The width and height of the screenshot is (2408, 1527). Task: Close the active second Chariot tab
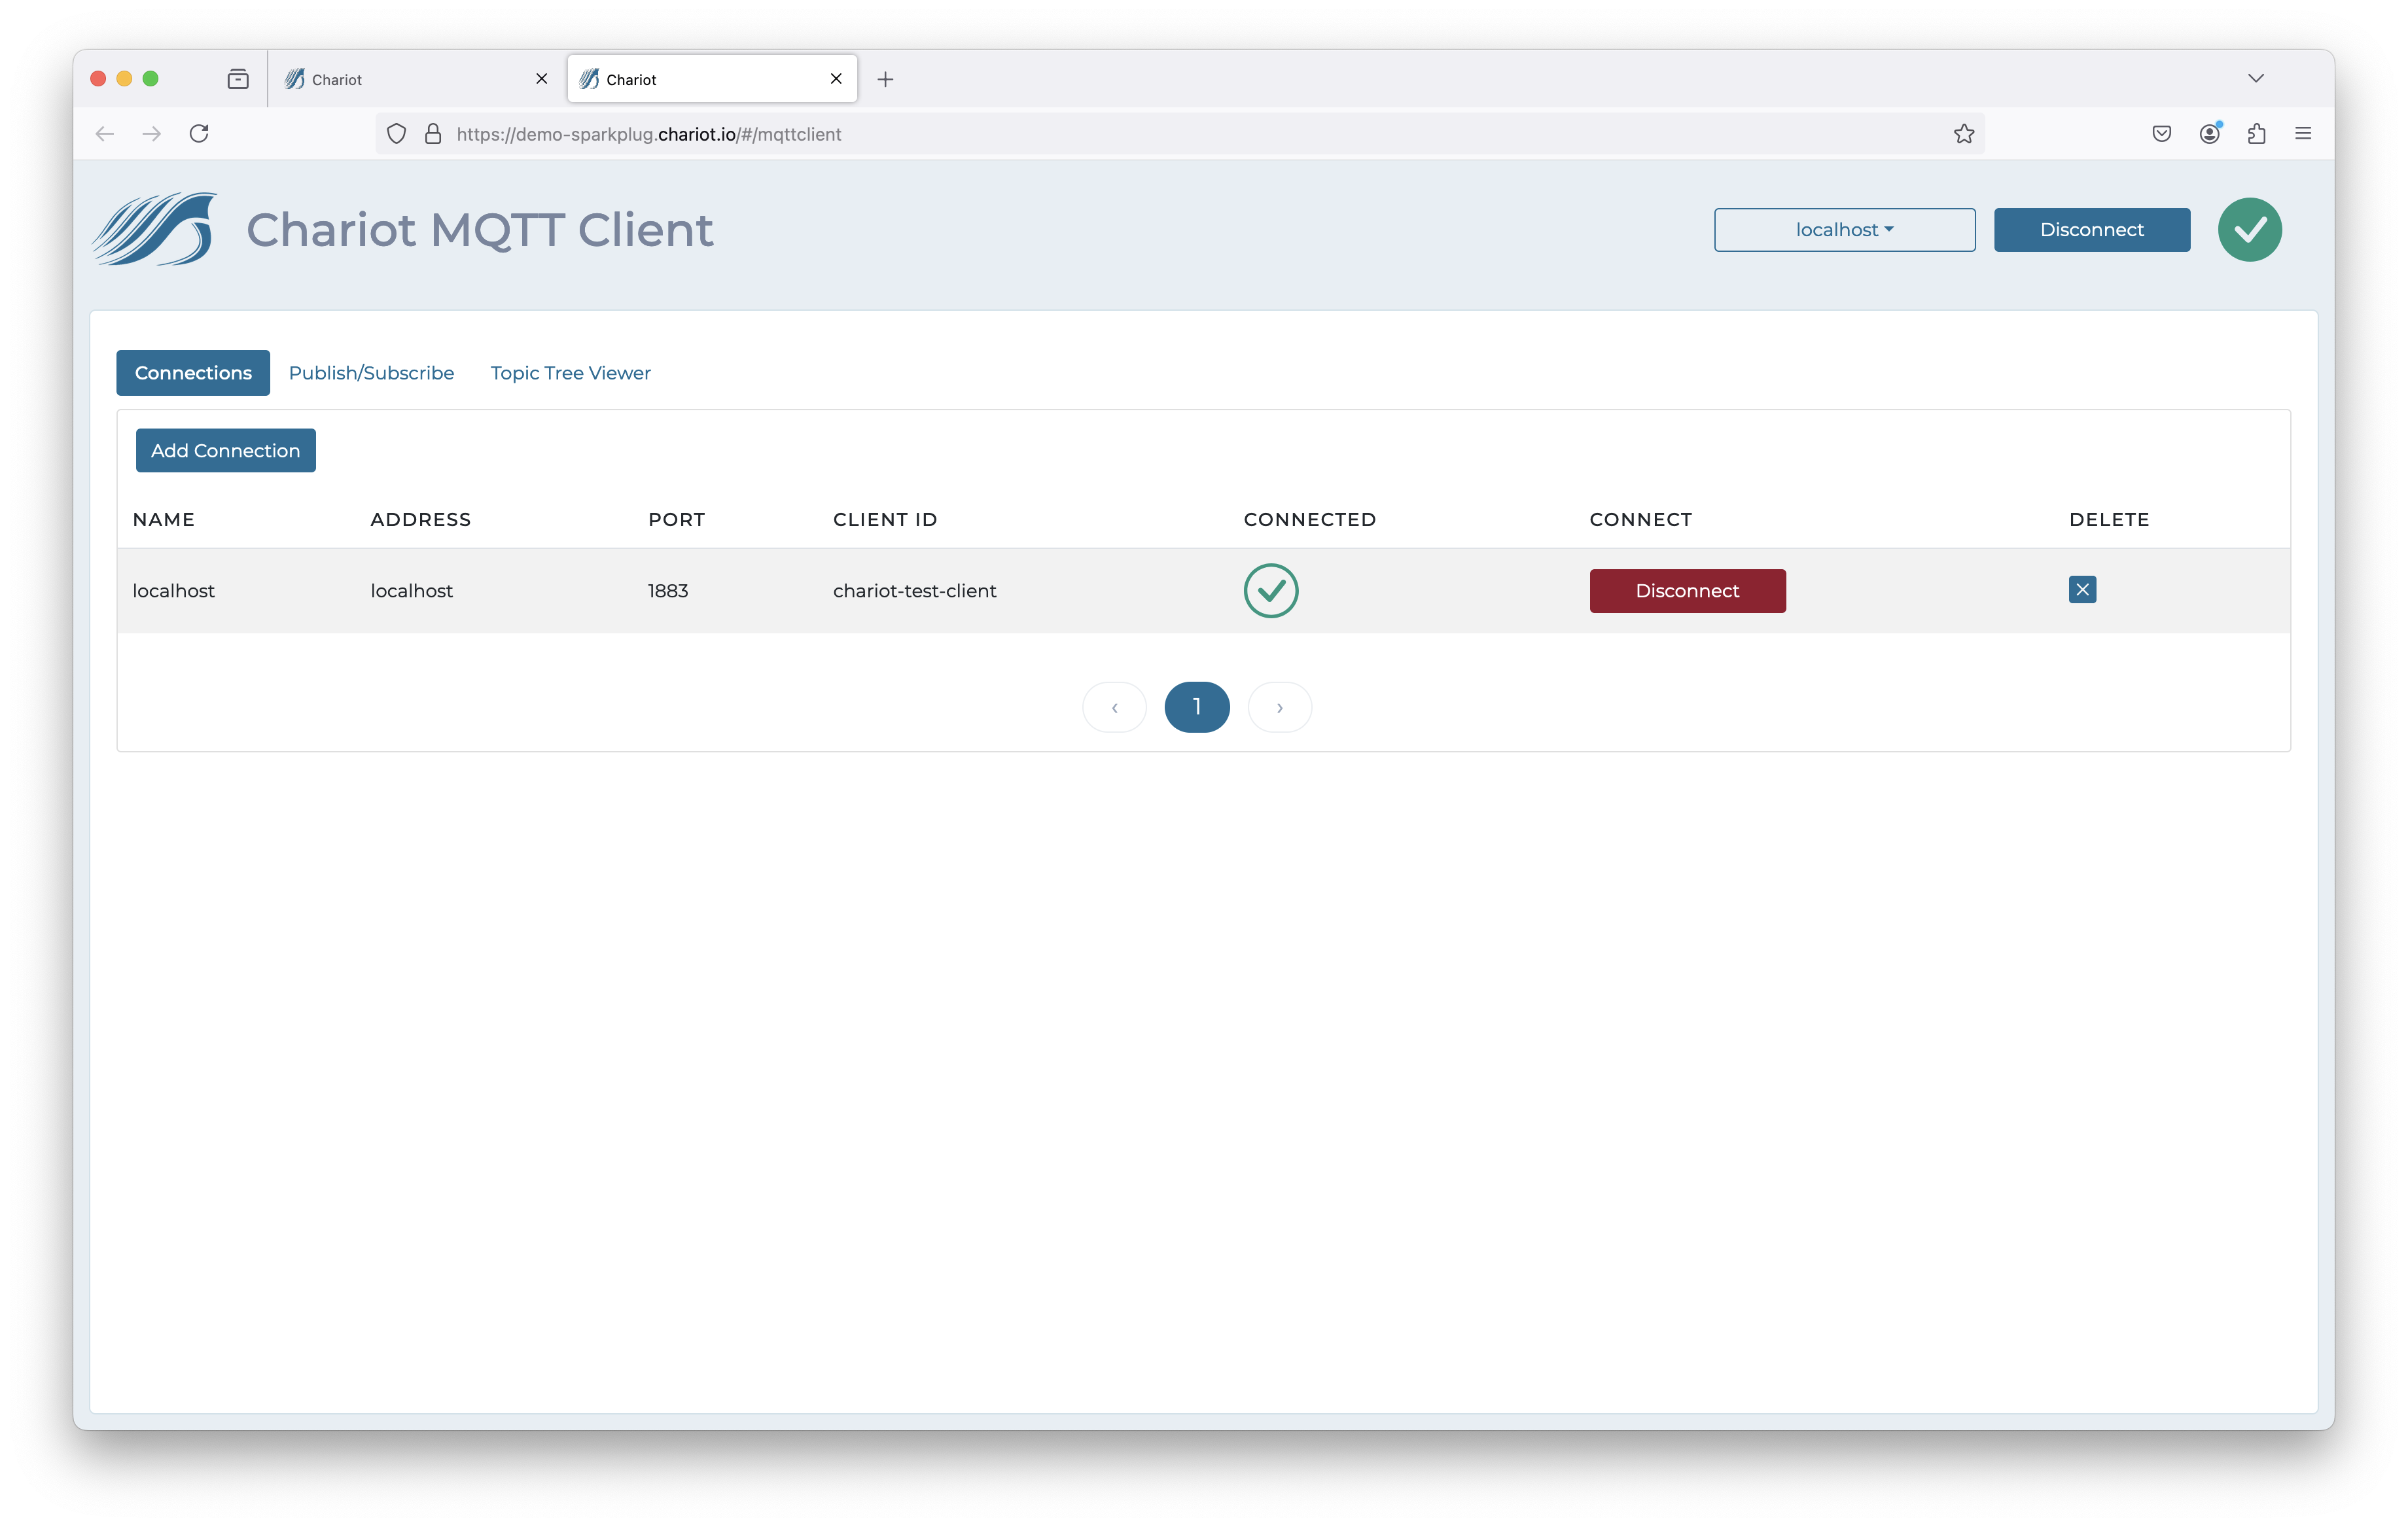pos(836,79)
